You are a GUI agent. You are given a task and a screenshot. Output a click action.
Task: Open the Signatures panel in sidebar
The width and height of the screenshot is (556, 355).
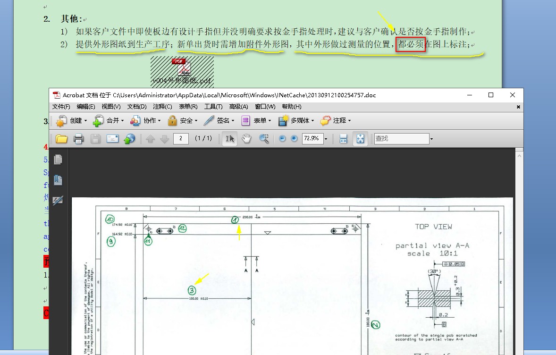pyautogui.click(x=58, y=201)
